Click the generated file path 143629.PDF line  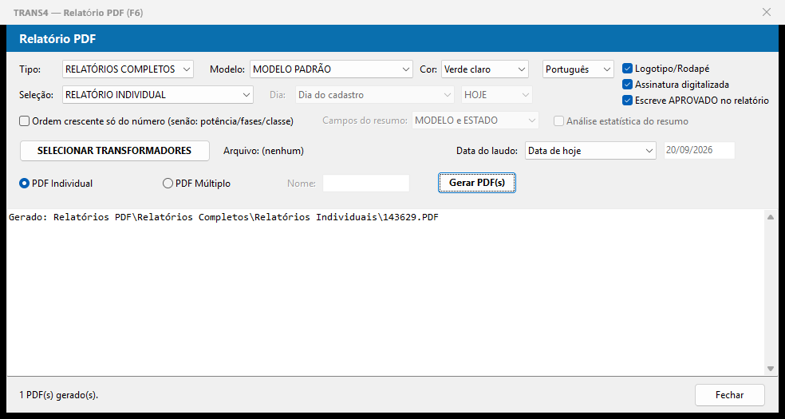pos(224,217)
